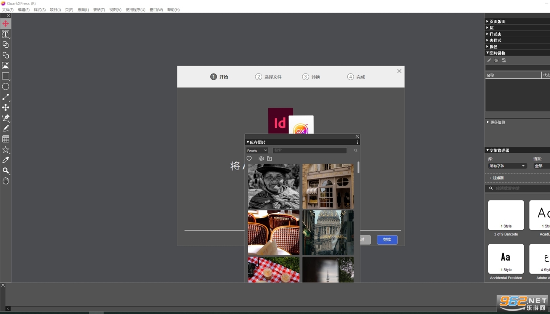Click the refresh update icon in picture links
Viewport: 550px width, 314px height.
[504, 60]
